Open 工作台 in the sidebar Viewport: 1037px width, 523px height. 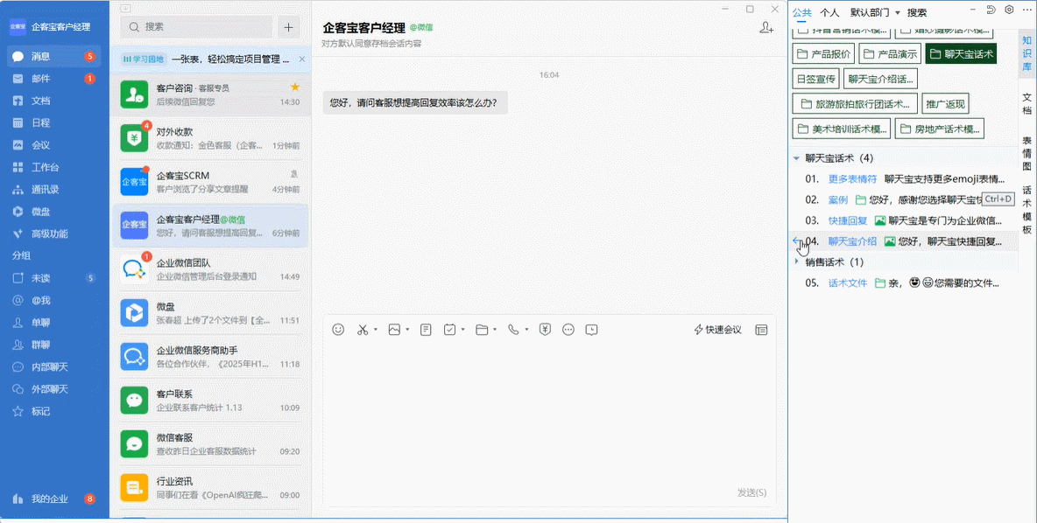[x=54, y=167]
